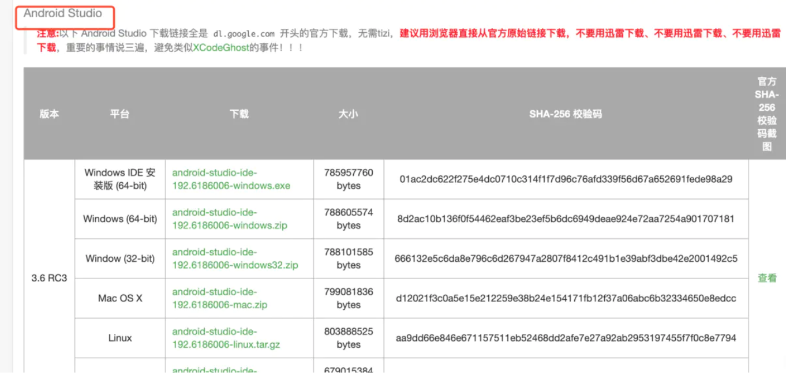Select the 788101585 bytes size cell
The image size is (786, 376).
[349, 259]
